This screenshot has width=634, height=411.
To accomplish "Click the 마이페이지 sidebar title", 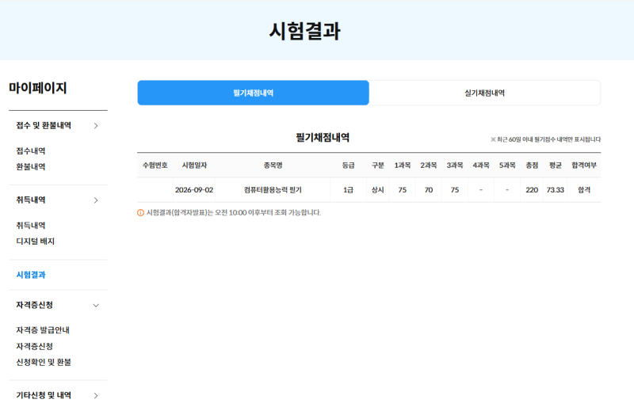I will point(38,88).
